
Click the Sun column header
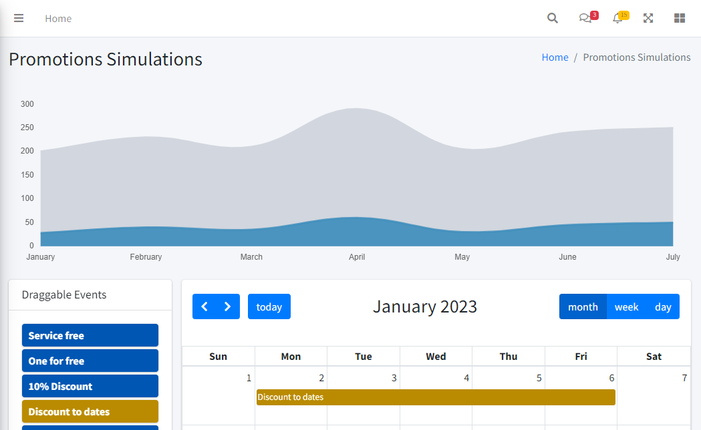coord(218,357)
